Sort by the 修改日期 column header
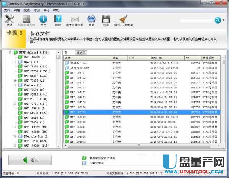229x178 pixels. coord(160,58)
